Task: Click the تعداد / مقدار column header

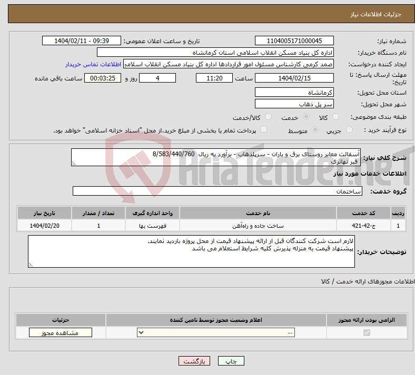Action: click(x=98, y=213)
